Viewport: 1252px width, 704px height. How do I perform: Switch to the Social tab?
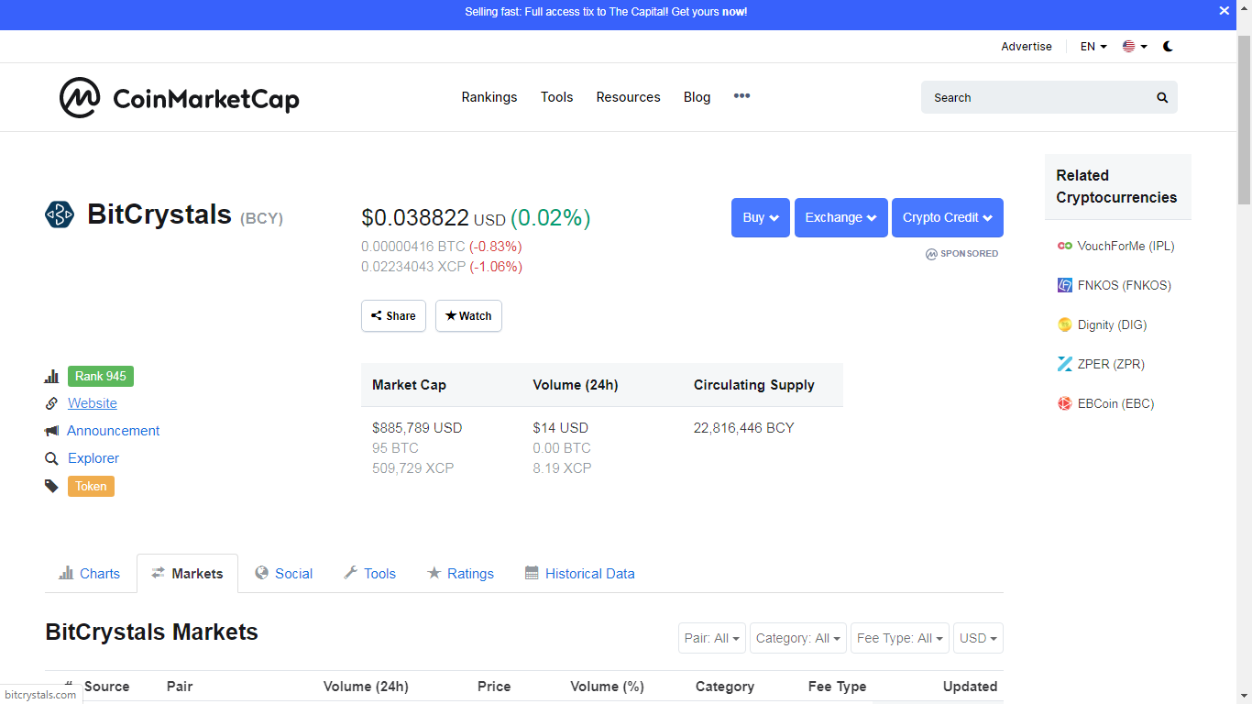pos(283,574)
